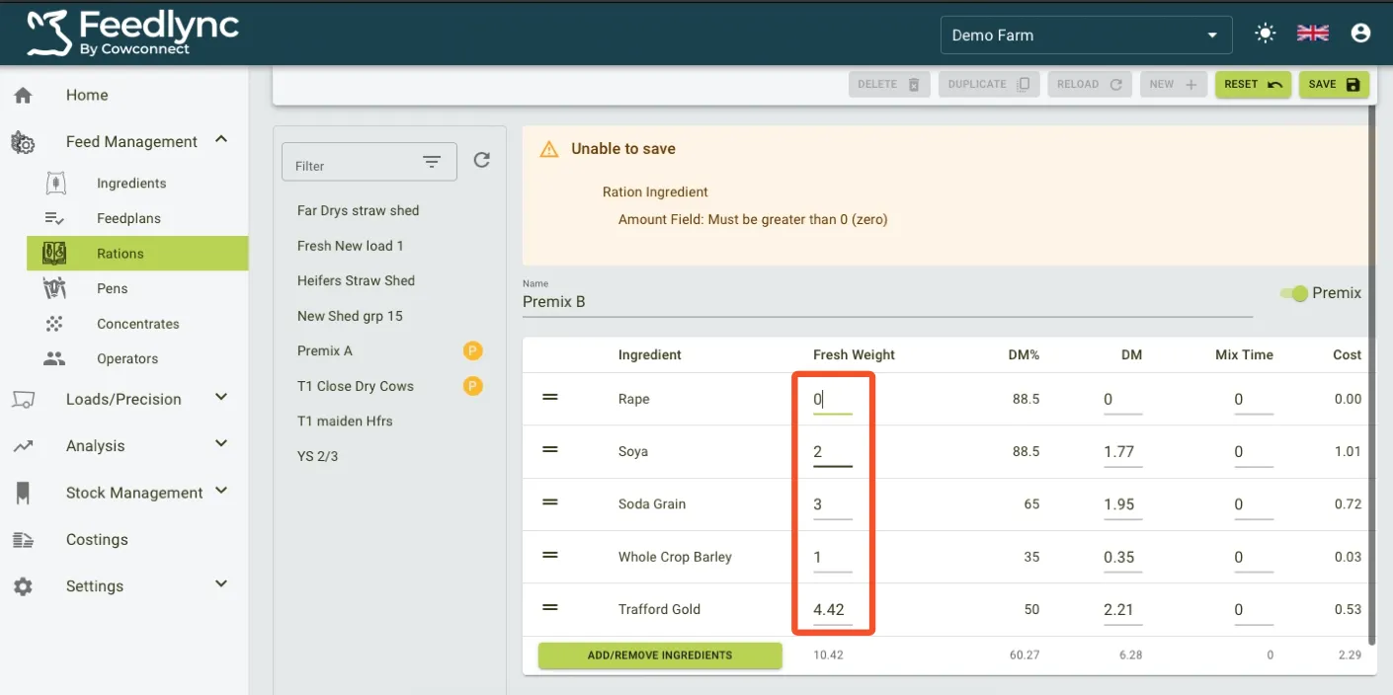The height and width of the screenshot is (695, 1393).
Task: Toggle the Premix switch off
Action: pos(1293,293)
